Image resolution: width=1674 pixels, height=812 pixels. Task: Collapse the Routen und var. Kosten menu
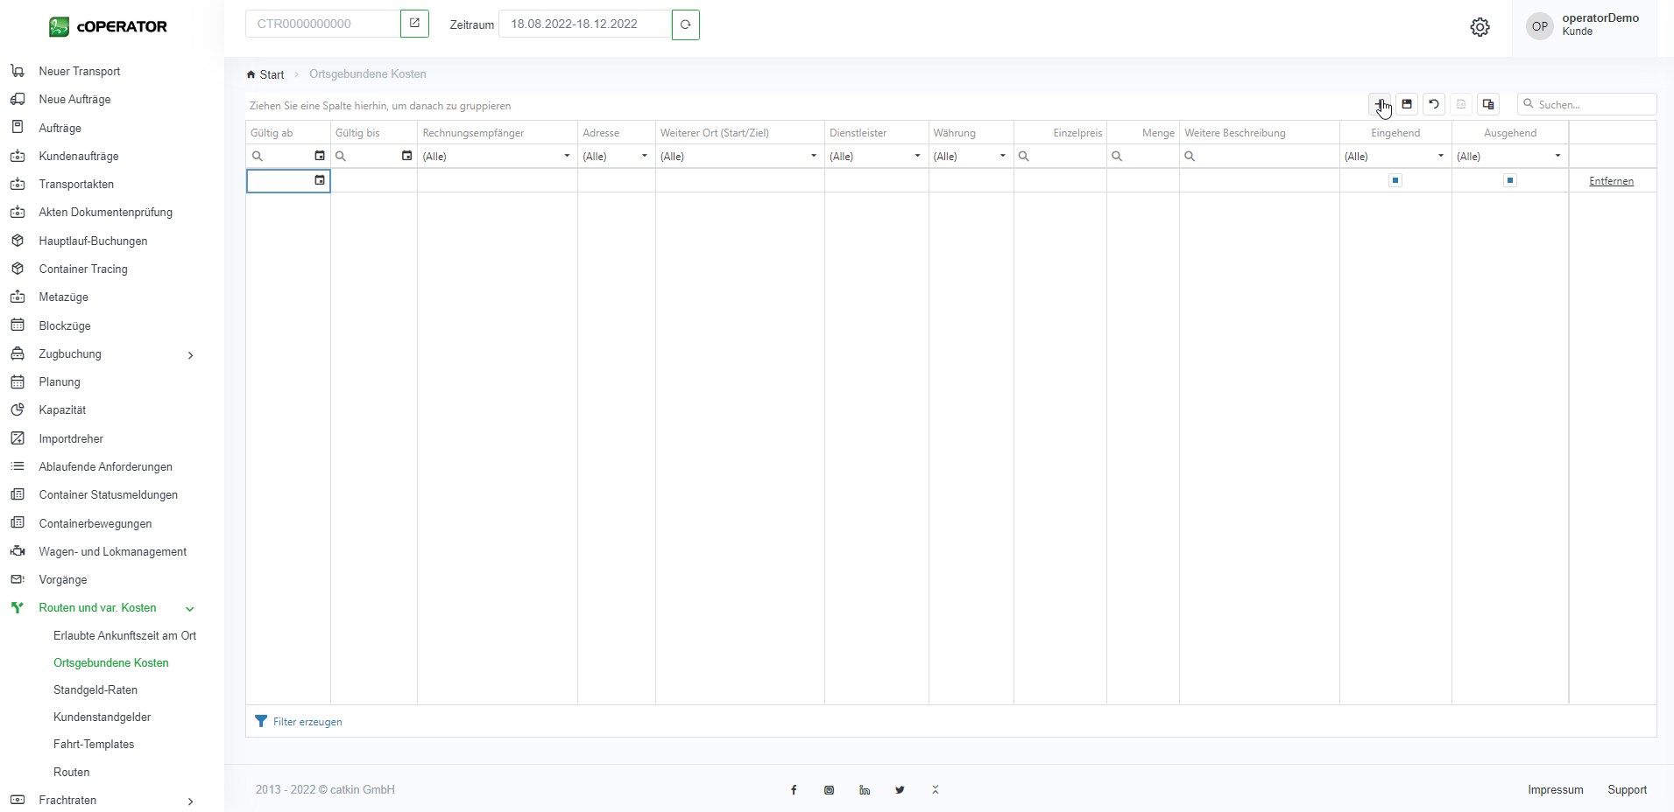pyautogui.click(x=190, y=608)
